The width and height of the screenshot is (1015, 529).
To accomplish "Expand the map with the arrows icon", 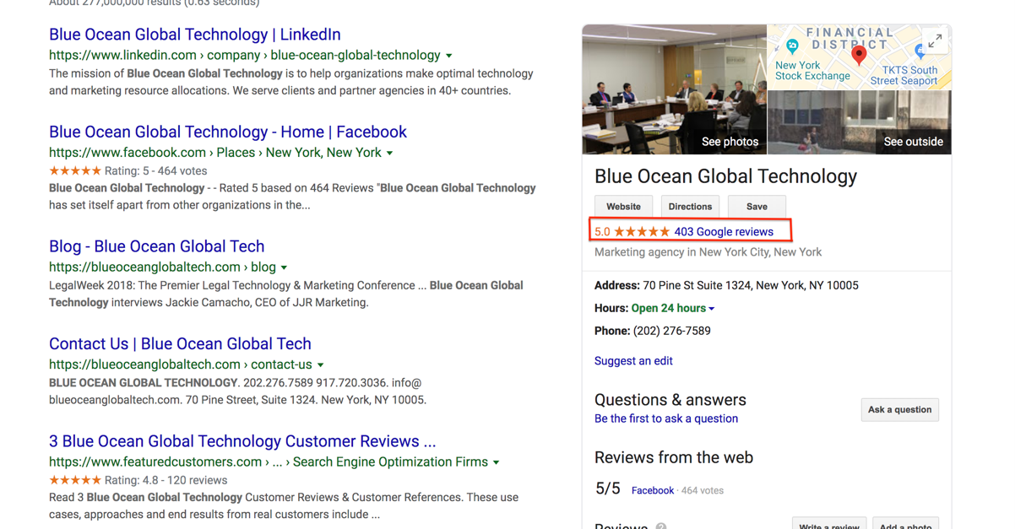I will [935, 40].
